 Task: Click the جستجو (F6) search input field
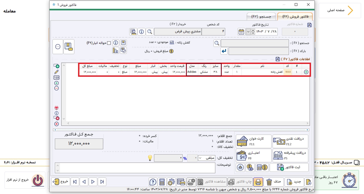pyautogui.click(x=255, y=43)
